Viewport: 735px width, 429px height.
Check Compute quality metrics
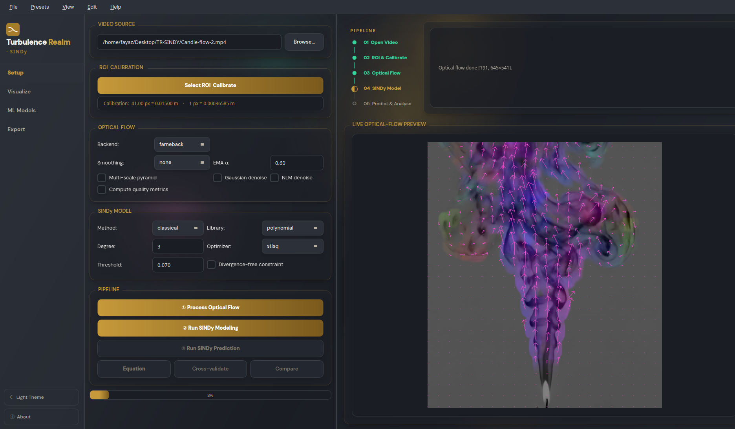click(102, 190)
